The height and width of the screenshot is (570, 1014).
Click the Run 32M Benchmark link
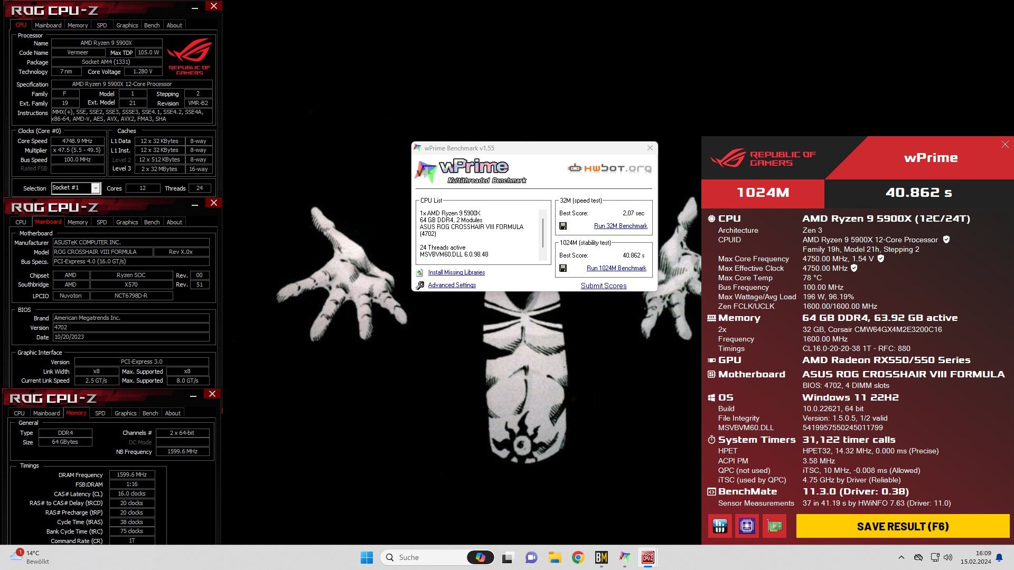coord(621,226)
